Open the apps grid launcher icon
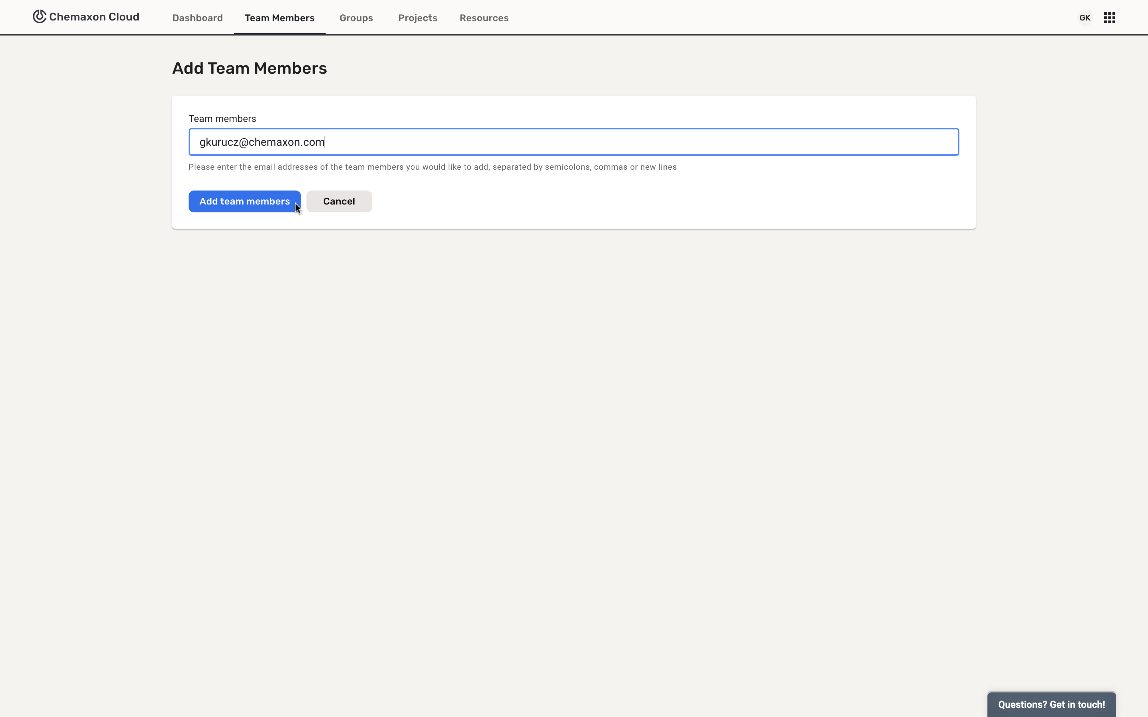Screen dimensions: 1148x717 (1109, 18)
